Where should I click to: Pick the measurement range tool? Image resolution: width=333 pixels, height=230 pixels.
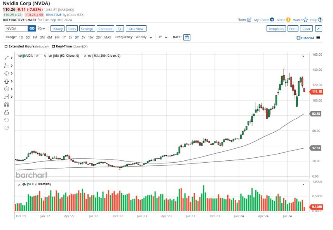click(7, 97)
